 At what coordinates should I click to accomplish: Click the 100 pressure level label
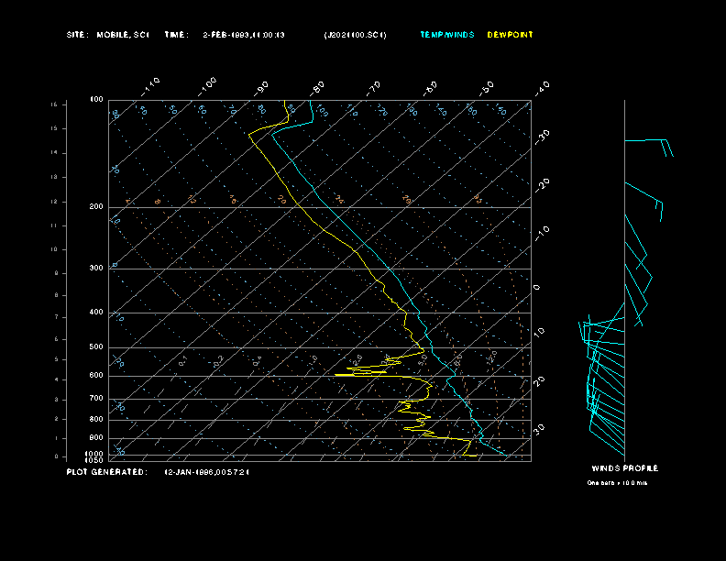point(96,99)
